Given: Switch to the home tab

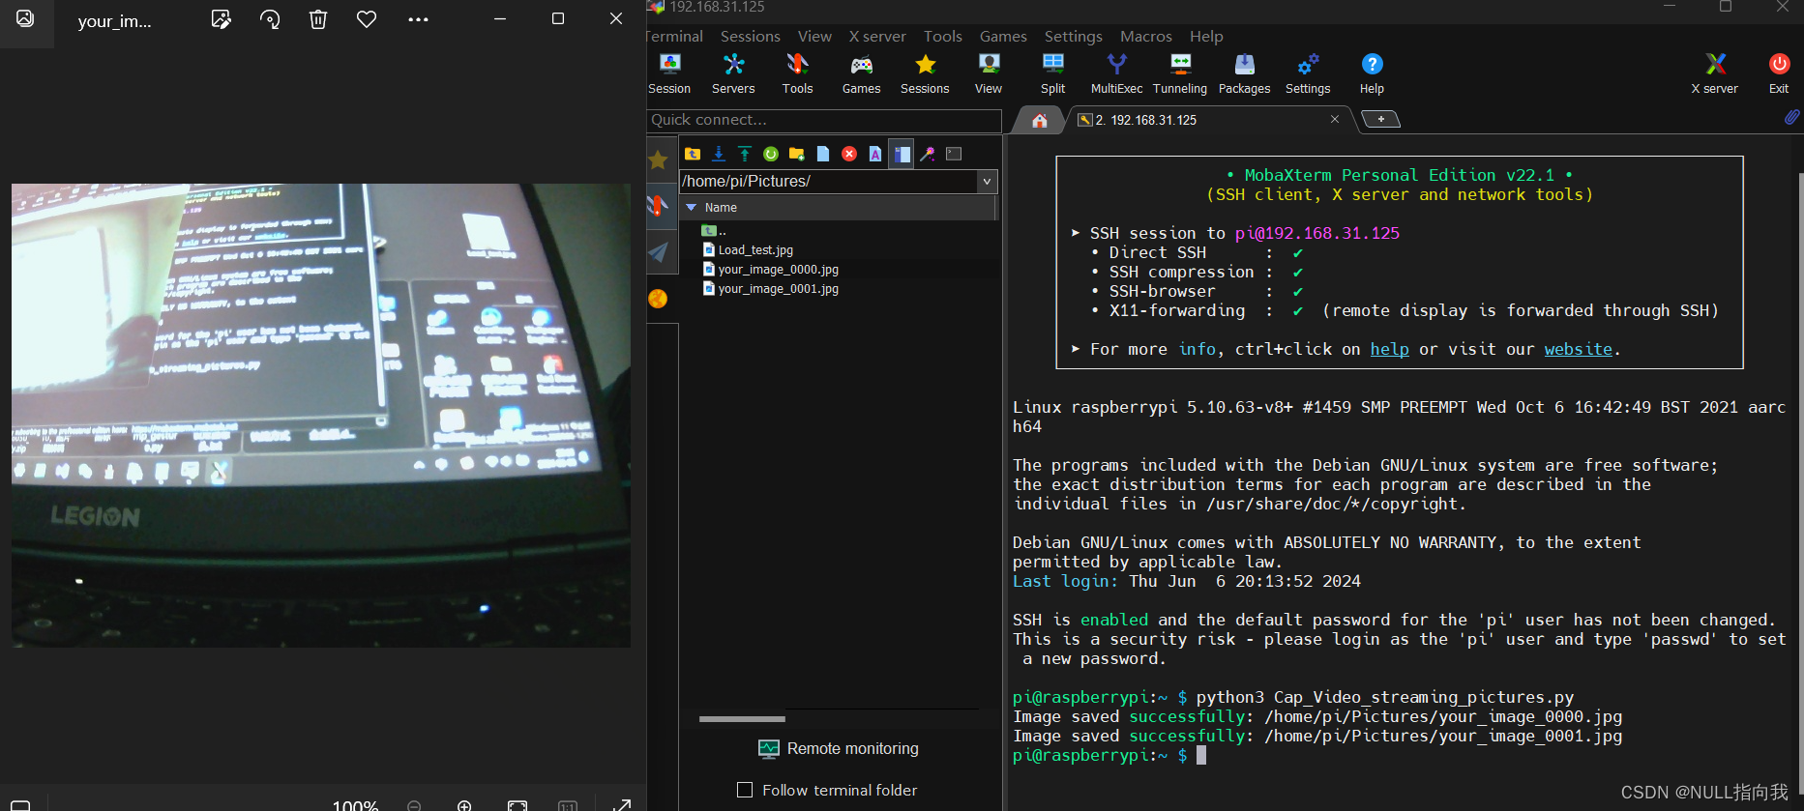Looking at the screenshot, I should pos(1040,120).
